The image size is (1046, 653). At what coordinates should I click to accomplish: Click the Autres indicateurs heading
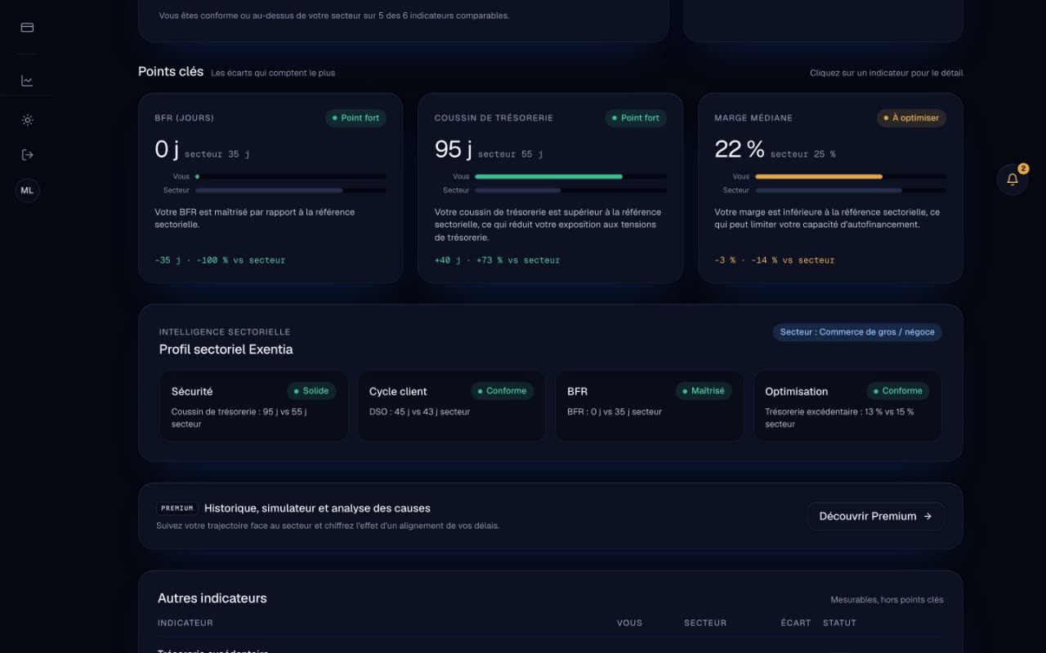click(x=212, y=598)
